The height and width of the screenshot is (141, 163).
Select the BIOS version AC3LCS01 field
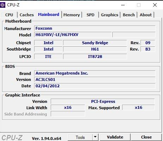point(95,80)
